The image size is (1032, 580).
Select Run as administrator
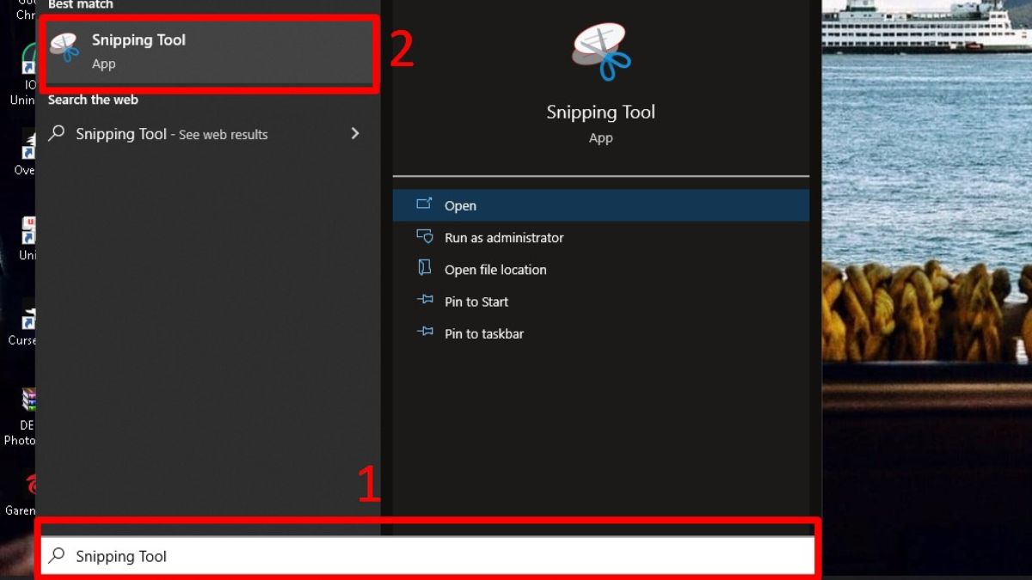[502, 237]
